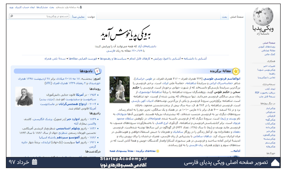The height and width of the screenshot is (174, 281).
Task: Go to مقالهٔ تصادفی random article
Action: click(268, 51)
